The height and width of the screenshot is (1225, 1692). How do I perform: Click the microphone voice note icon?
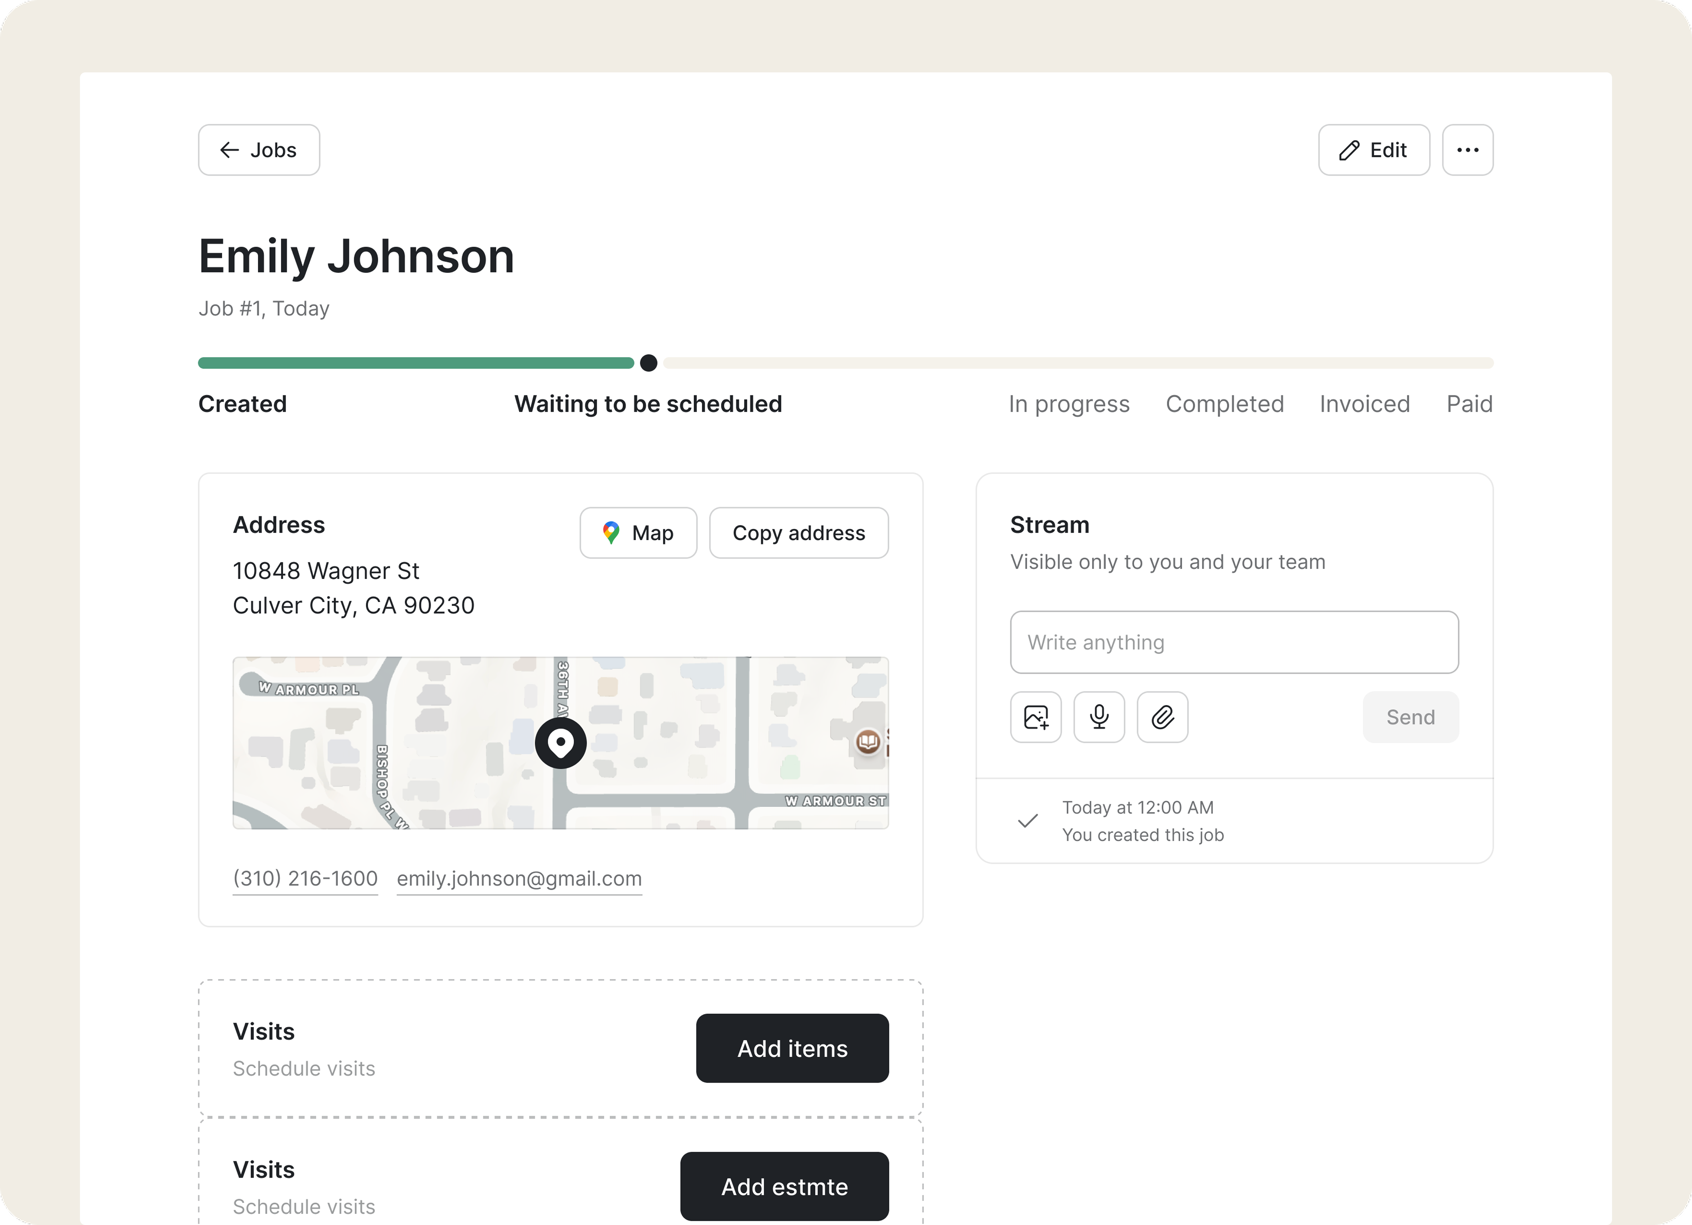click(x=1099, y=717)
